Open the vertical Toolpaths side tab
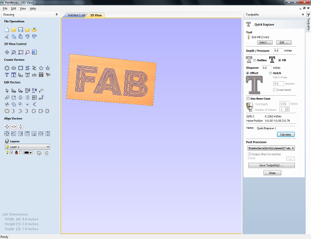The image size is (311, 239). coord(309,22)
